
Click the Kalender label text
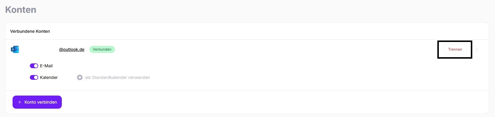(x=49, y=77)
